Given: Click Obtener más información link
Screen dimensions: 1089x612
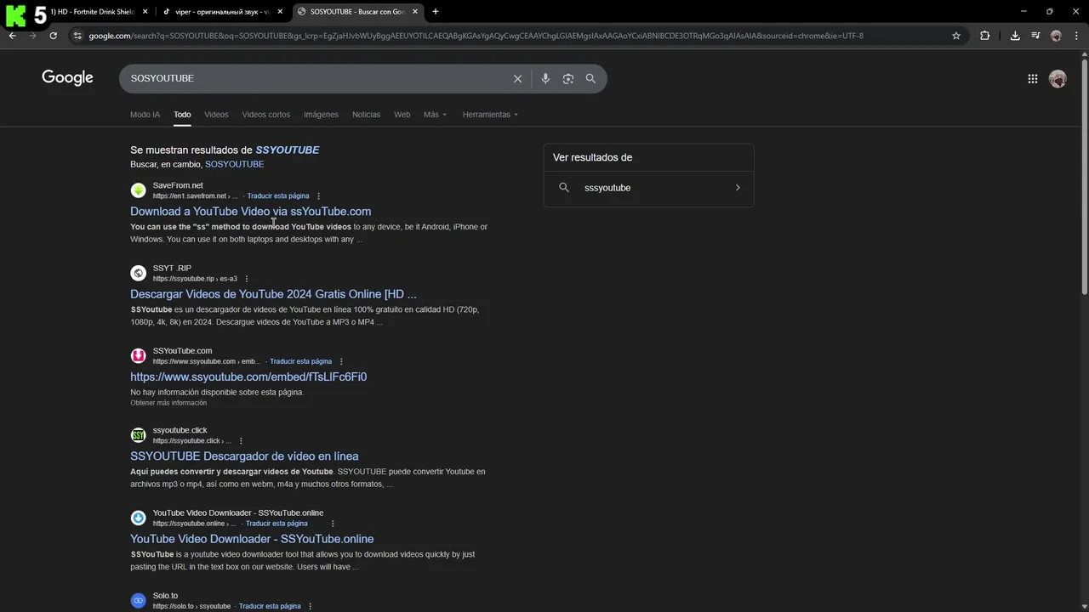Looking at the screenshot, I should click(168, 403).
